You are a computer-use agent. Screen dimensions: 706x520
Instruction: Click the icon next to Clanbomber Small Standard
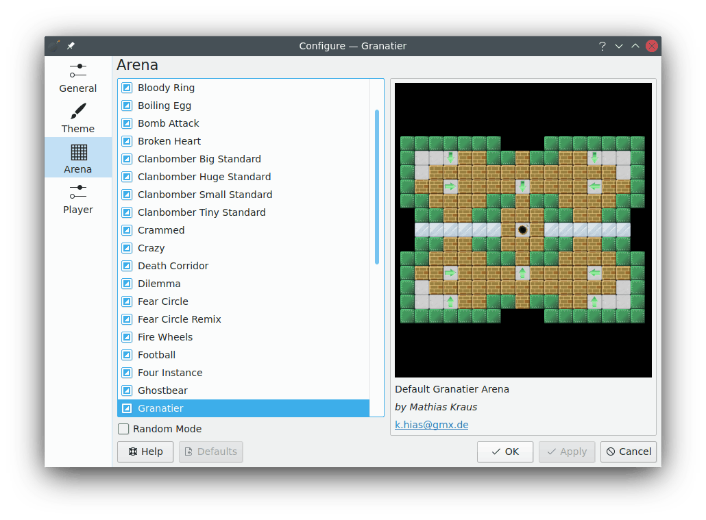127,195
